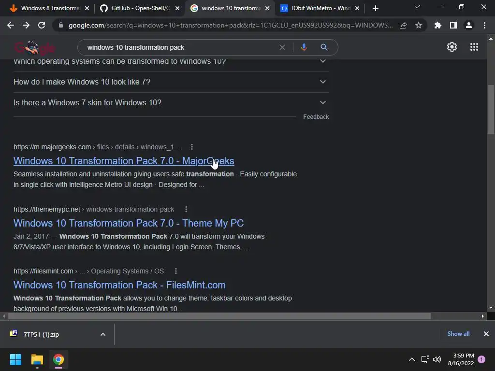Viewport: 495px width, 371px height.
Task: Open the Chrome three-dot menu
Action: click(x=484, y=25)
